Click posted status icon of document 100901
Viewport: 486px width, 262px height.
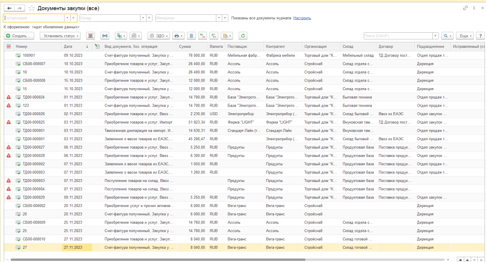coord(18,55)
